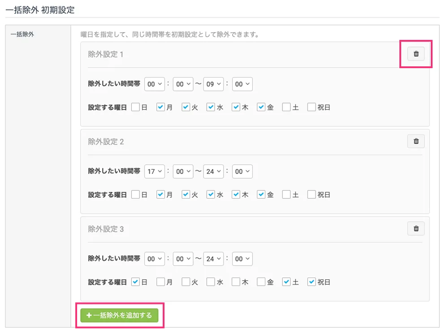Uncheck 祝日 in 除外設定 3
This screenshot has width=446, height=334.
tap(312, 282)
